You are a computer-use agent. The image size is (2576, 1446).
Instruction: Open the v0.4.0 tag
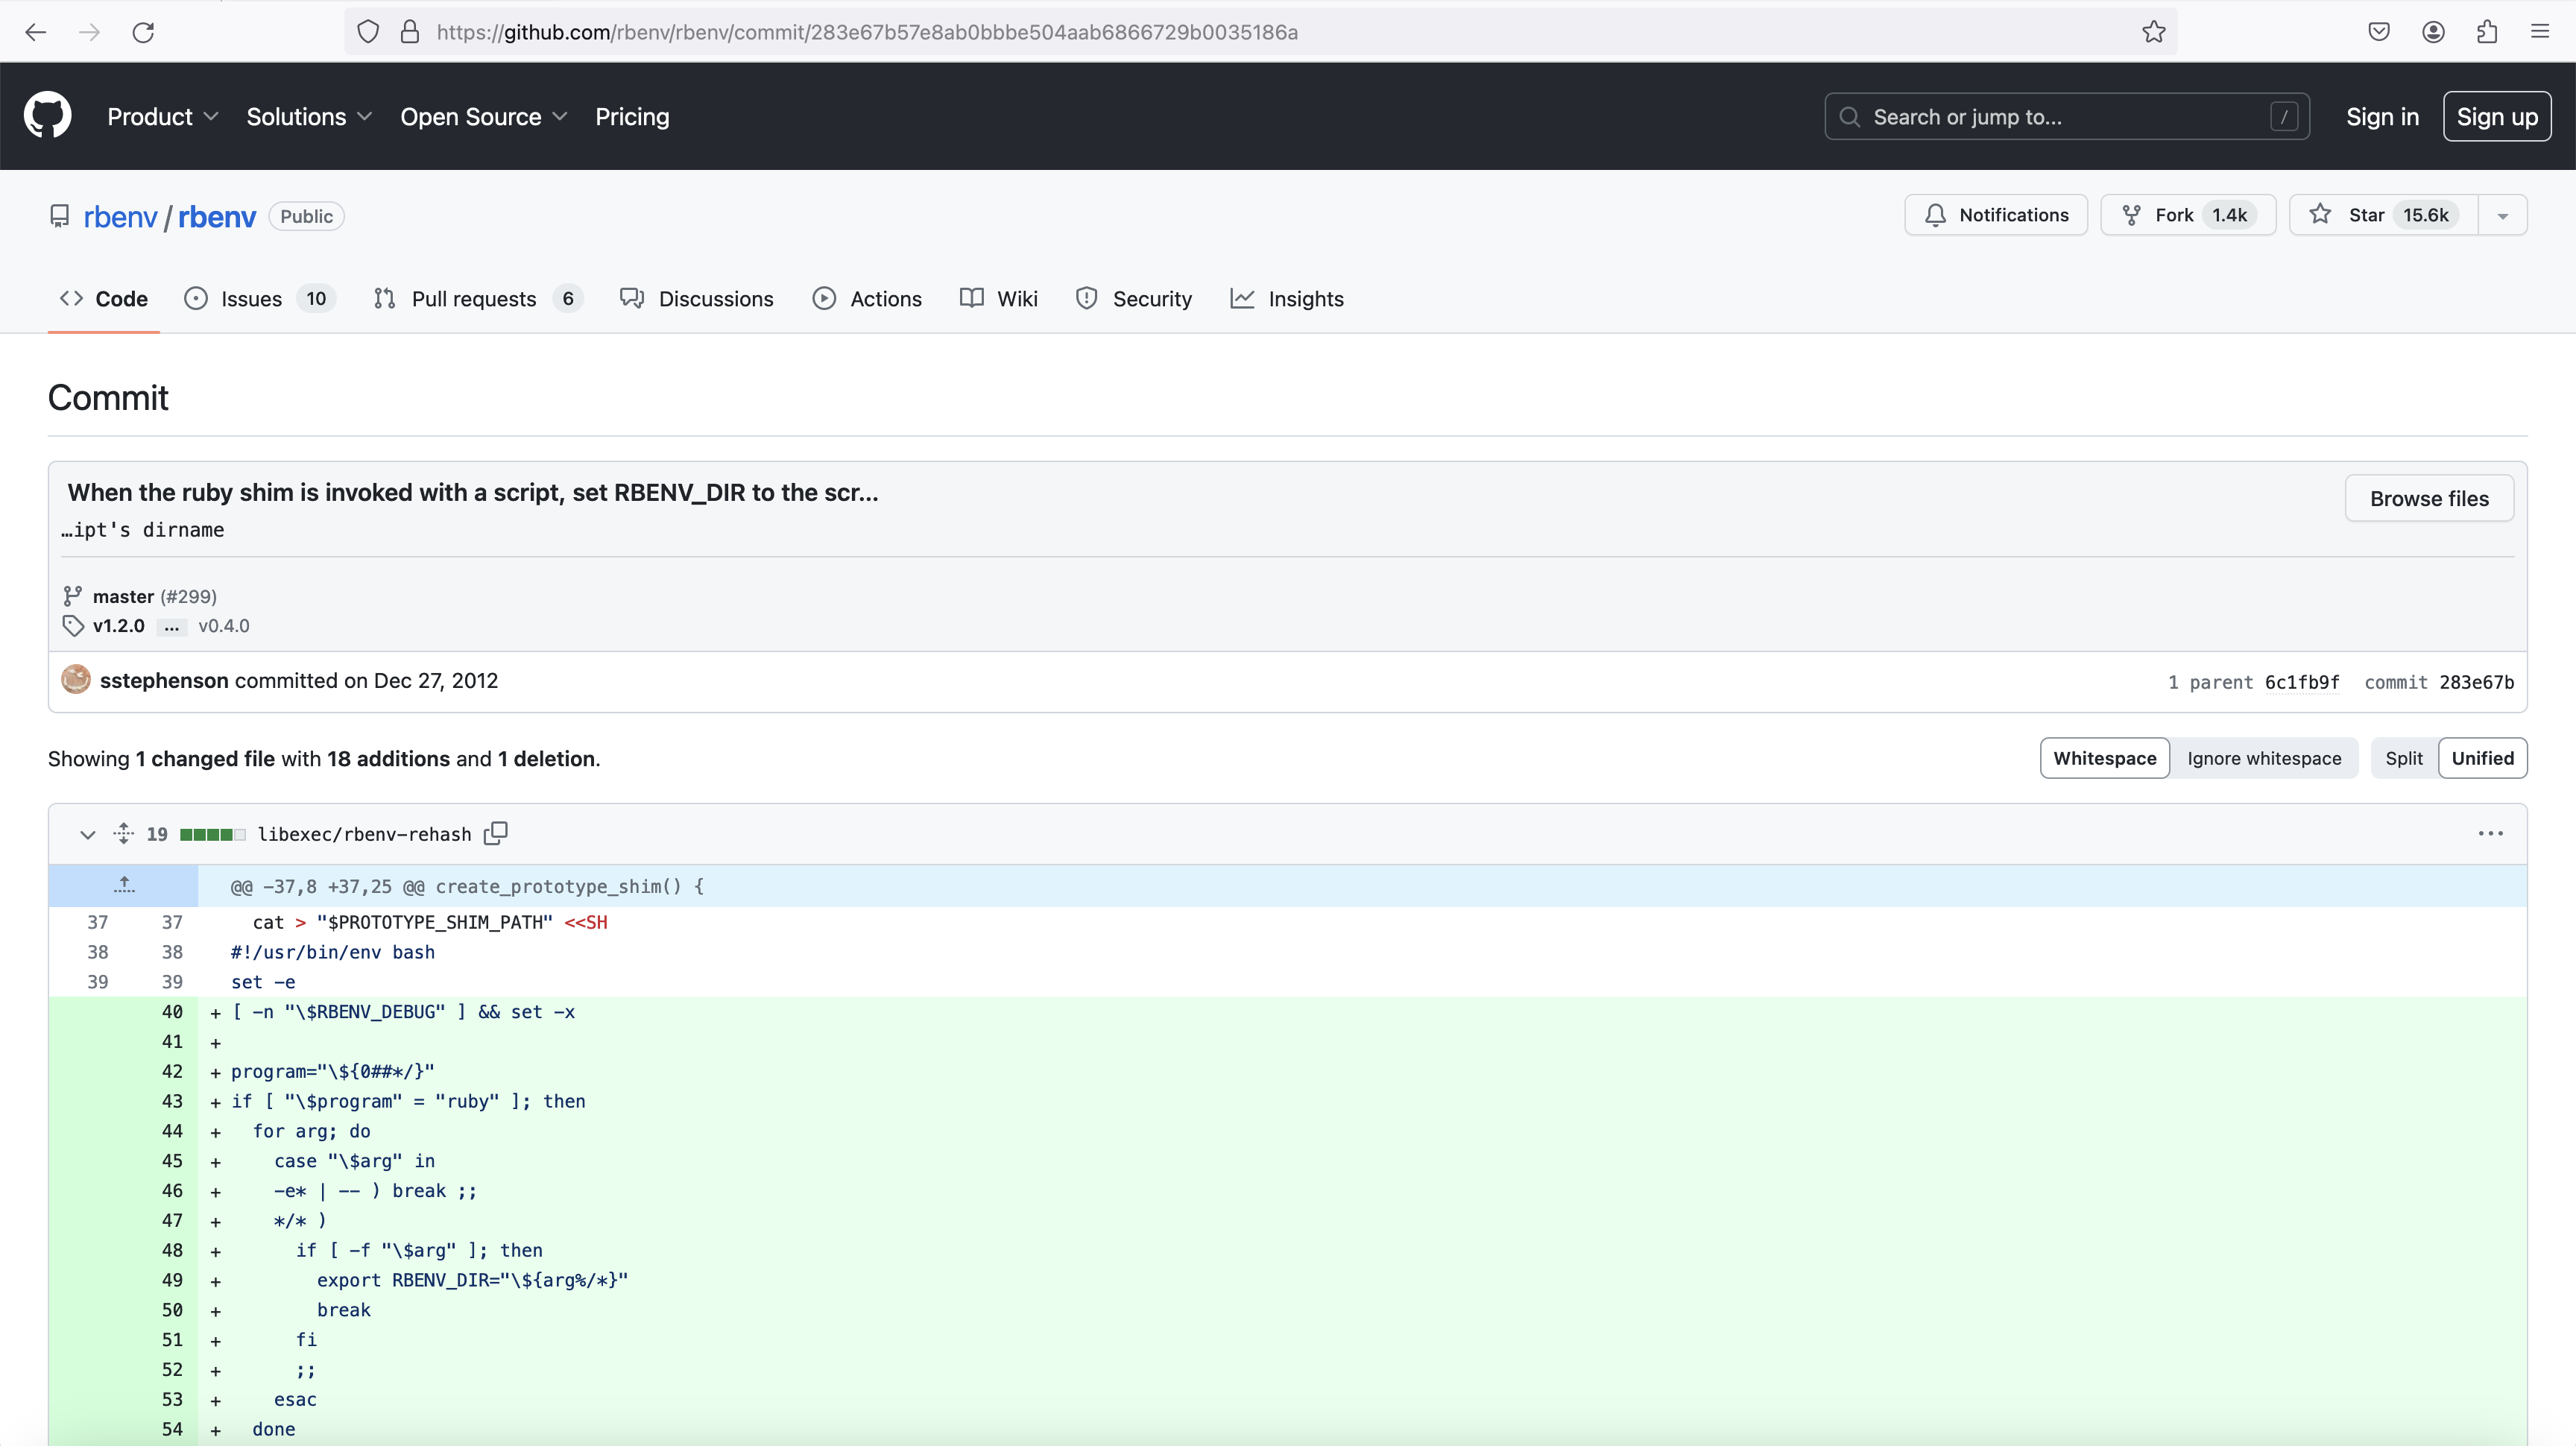coord(224,626)
